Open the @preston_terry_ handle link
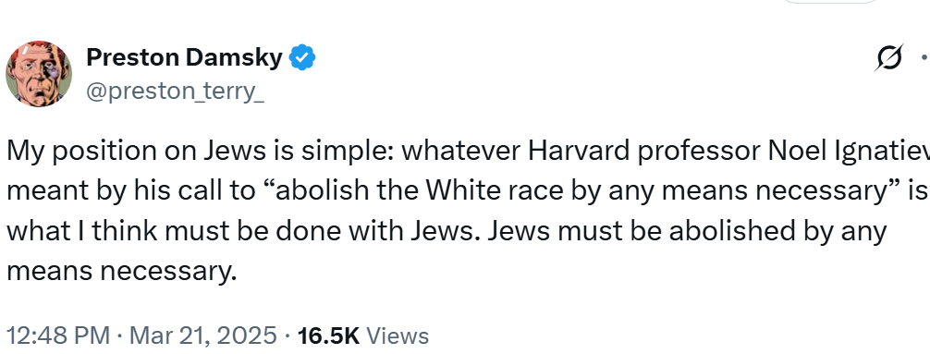This screenshot has width=930, height=354. tap(175, 92)
